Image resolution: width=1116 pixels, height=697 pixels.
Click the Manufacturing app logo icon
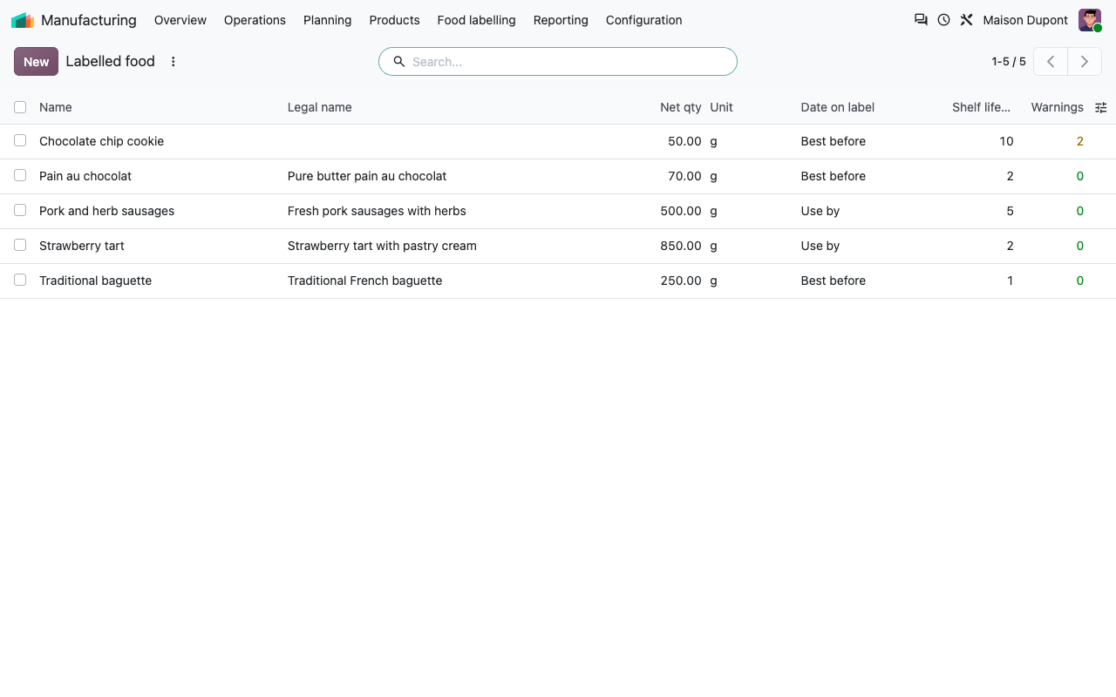23,20
